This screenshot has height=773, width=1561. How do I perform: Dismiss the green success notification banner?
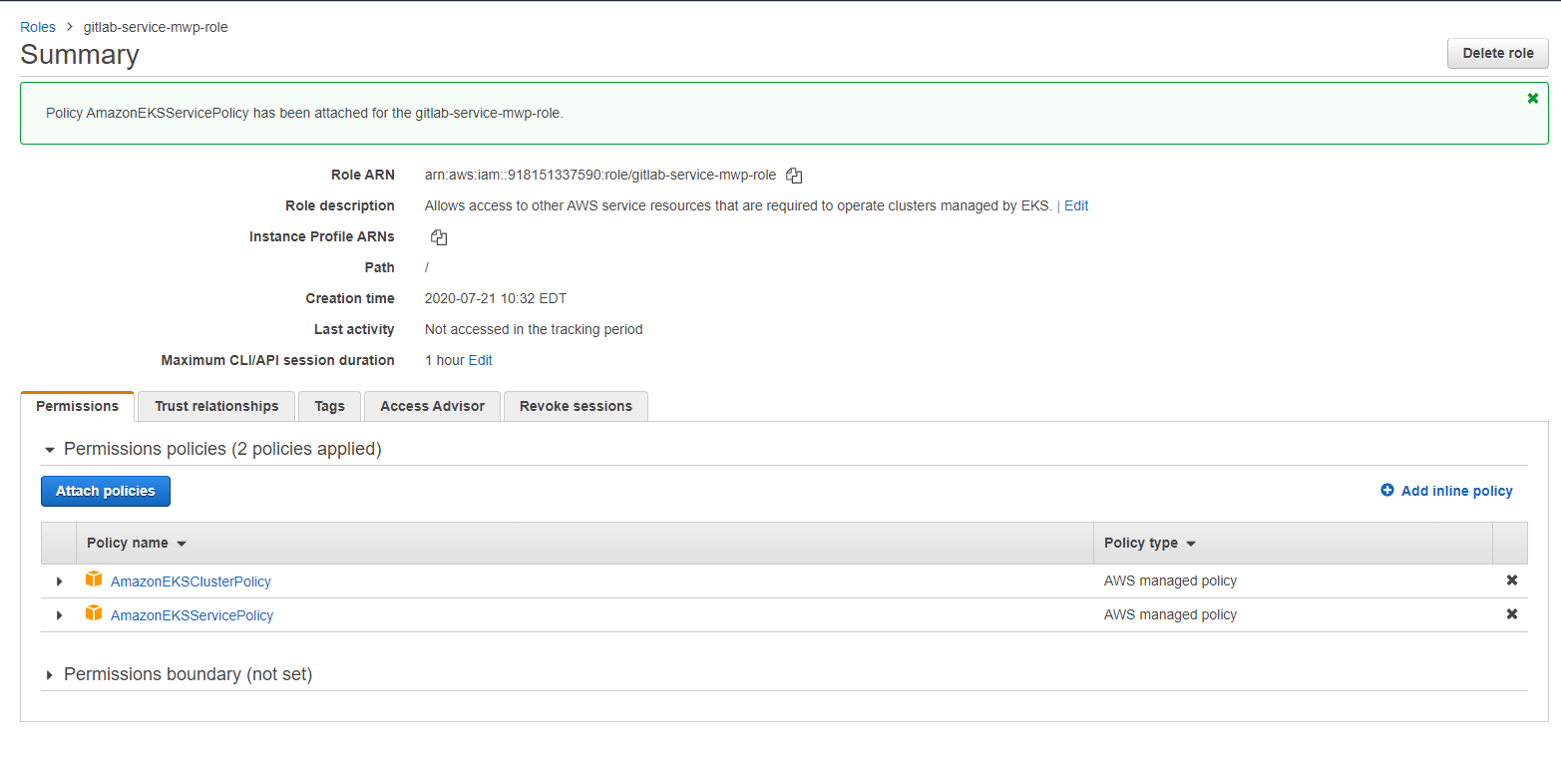pos(1533,98)
